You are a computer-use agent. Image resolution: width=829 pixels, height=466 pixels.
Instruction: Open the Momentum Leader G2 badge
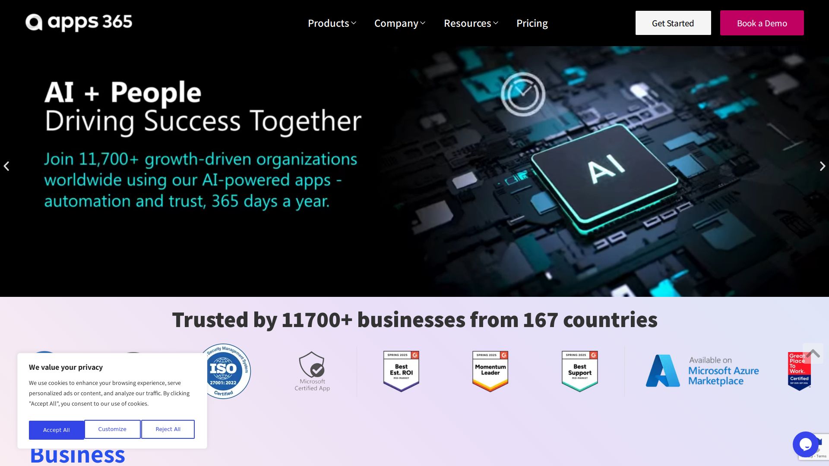point(490,371)
